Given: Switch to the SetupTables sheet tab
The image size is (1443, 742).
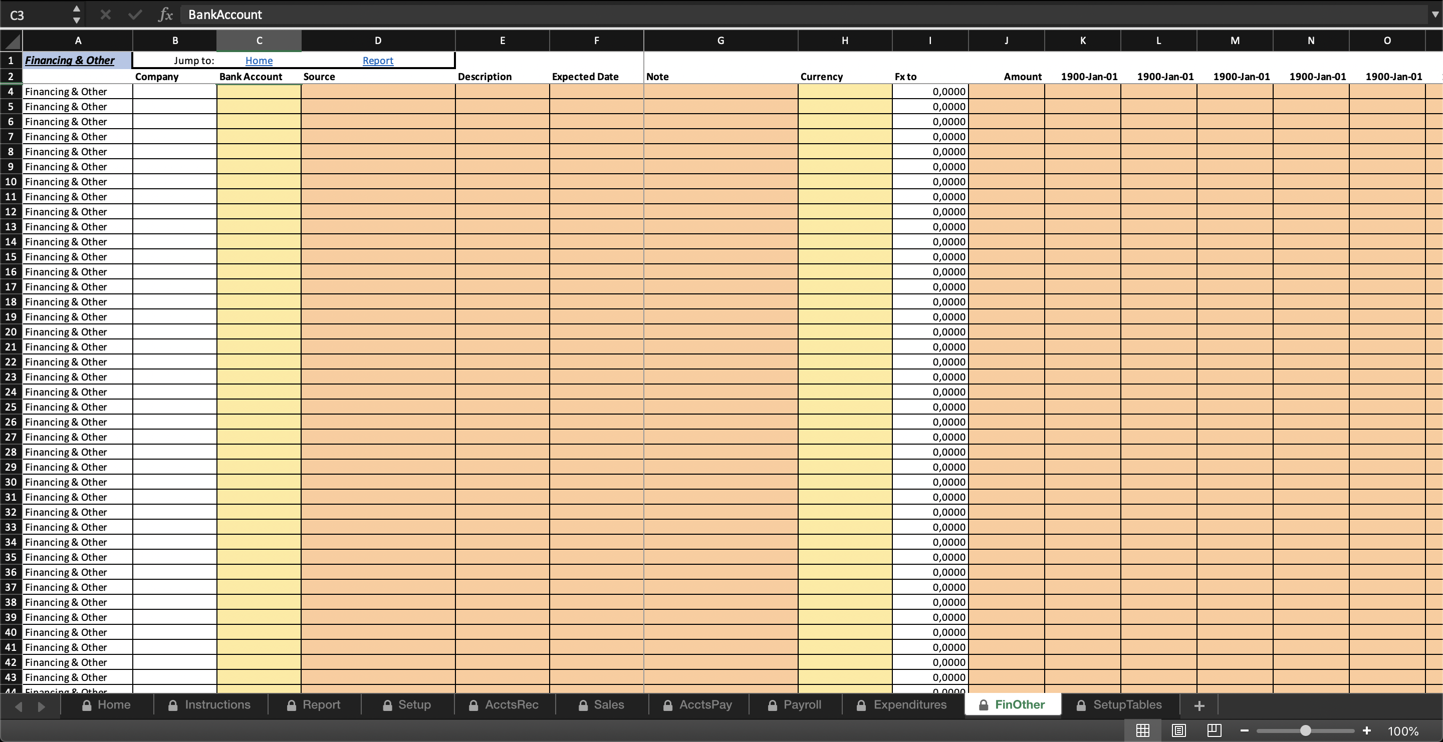Looking at the screenshot, I should point(1120,704).
